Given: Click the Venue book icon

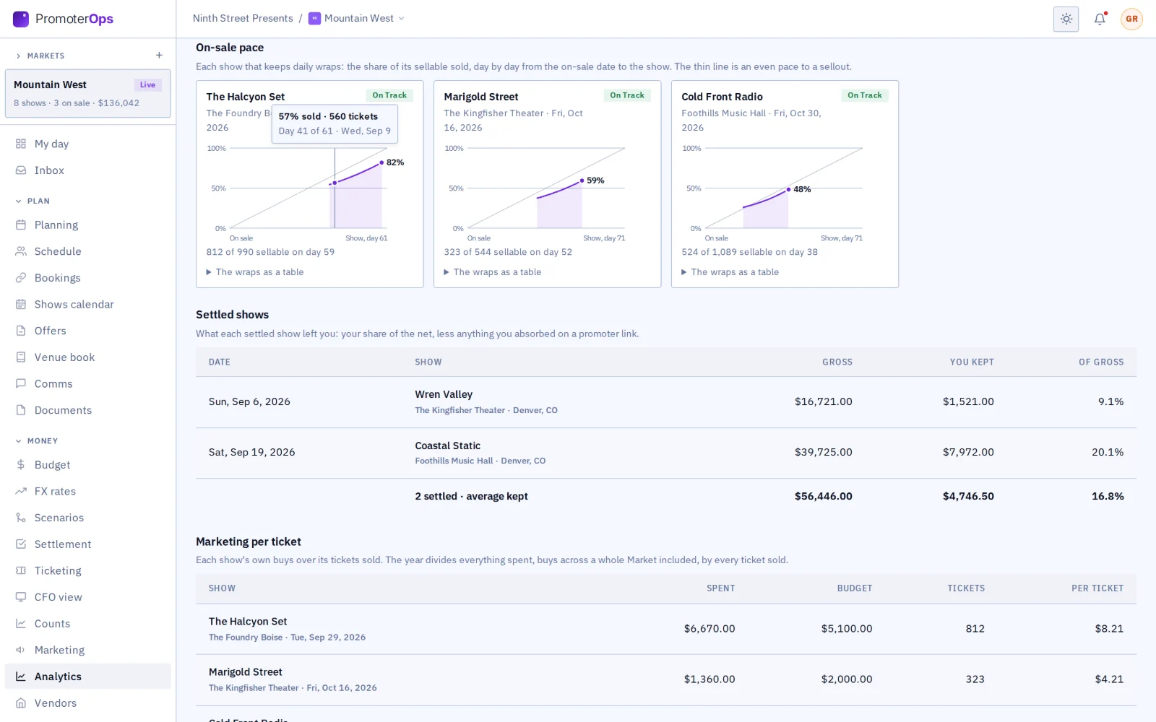Looking at the screenshot, I should click(21, 357).
